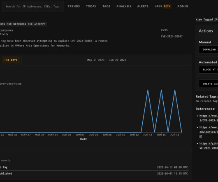The width and height of the screenshot is (218, 182).
Task: Select the 30 DAYS time range
Action: point(11,60)
